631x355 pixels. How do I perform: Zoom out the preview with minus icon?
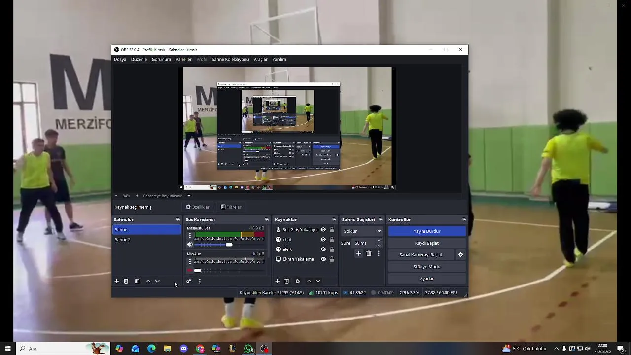click(x=116, y=196)
